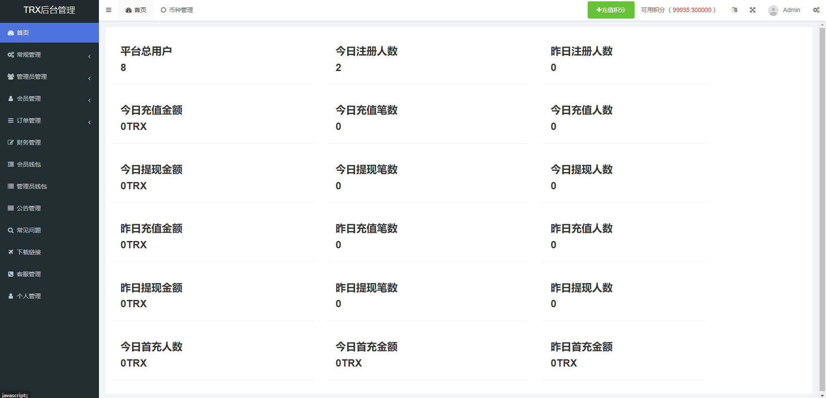The height and width of the screenshot is (398, 826).
Task: Click the vertical scrollbar thumb
Action: coord(823,210)
